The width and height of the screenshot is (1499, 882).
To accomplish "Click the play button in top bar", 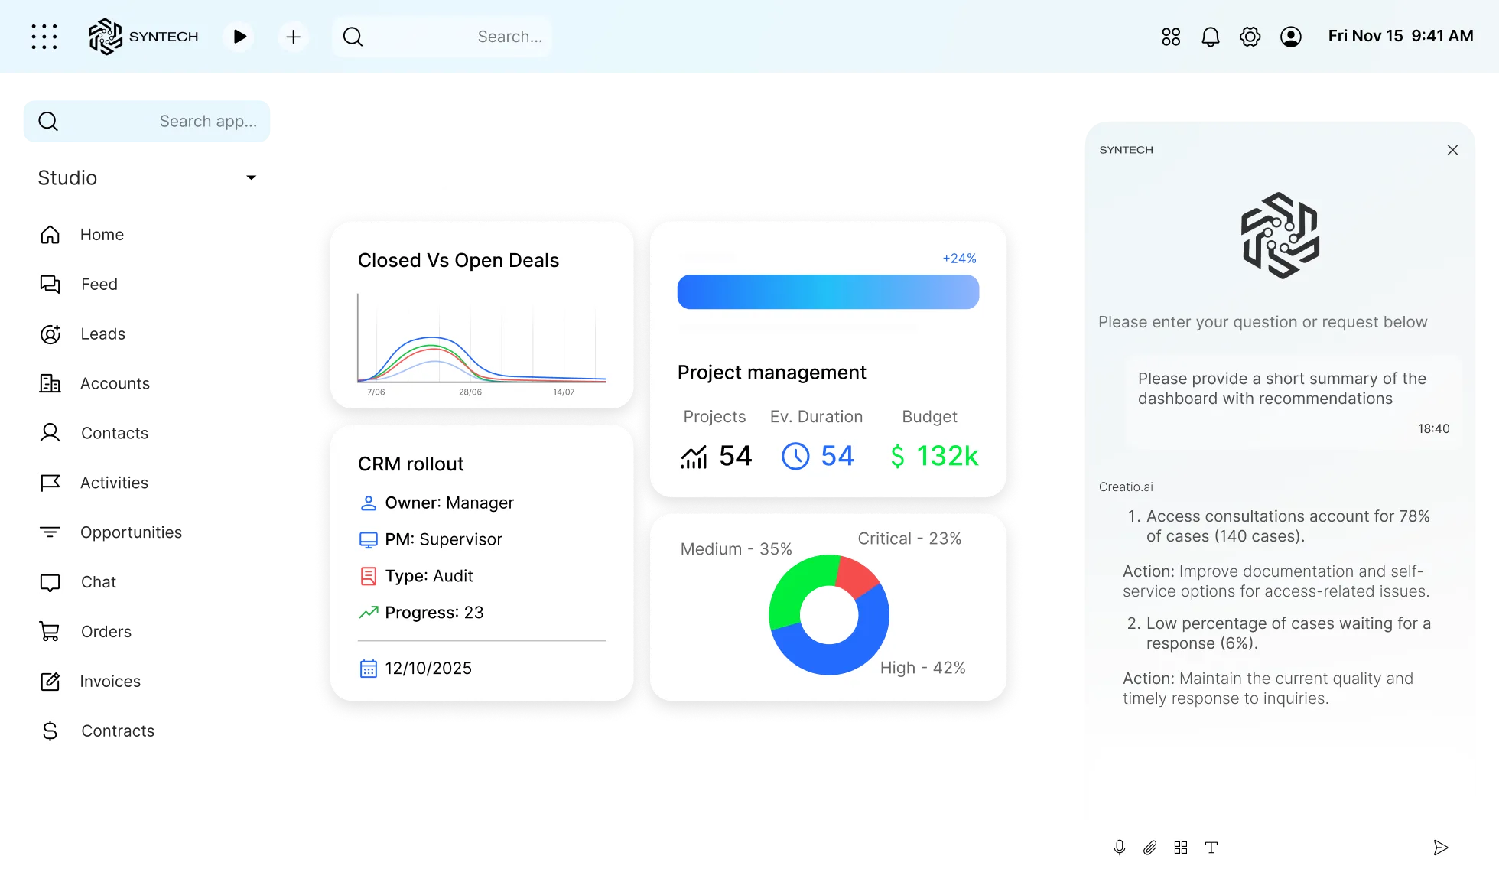I will [x=239, y=37].
